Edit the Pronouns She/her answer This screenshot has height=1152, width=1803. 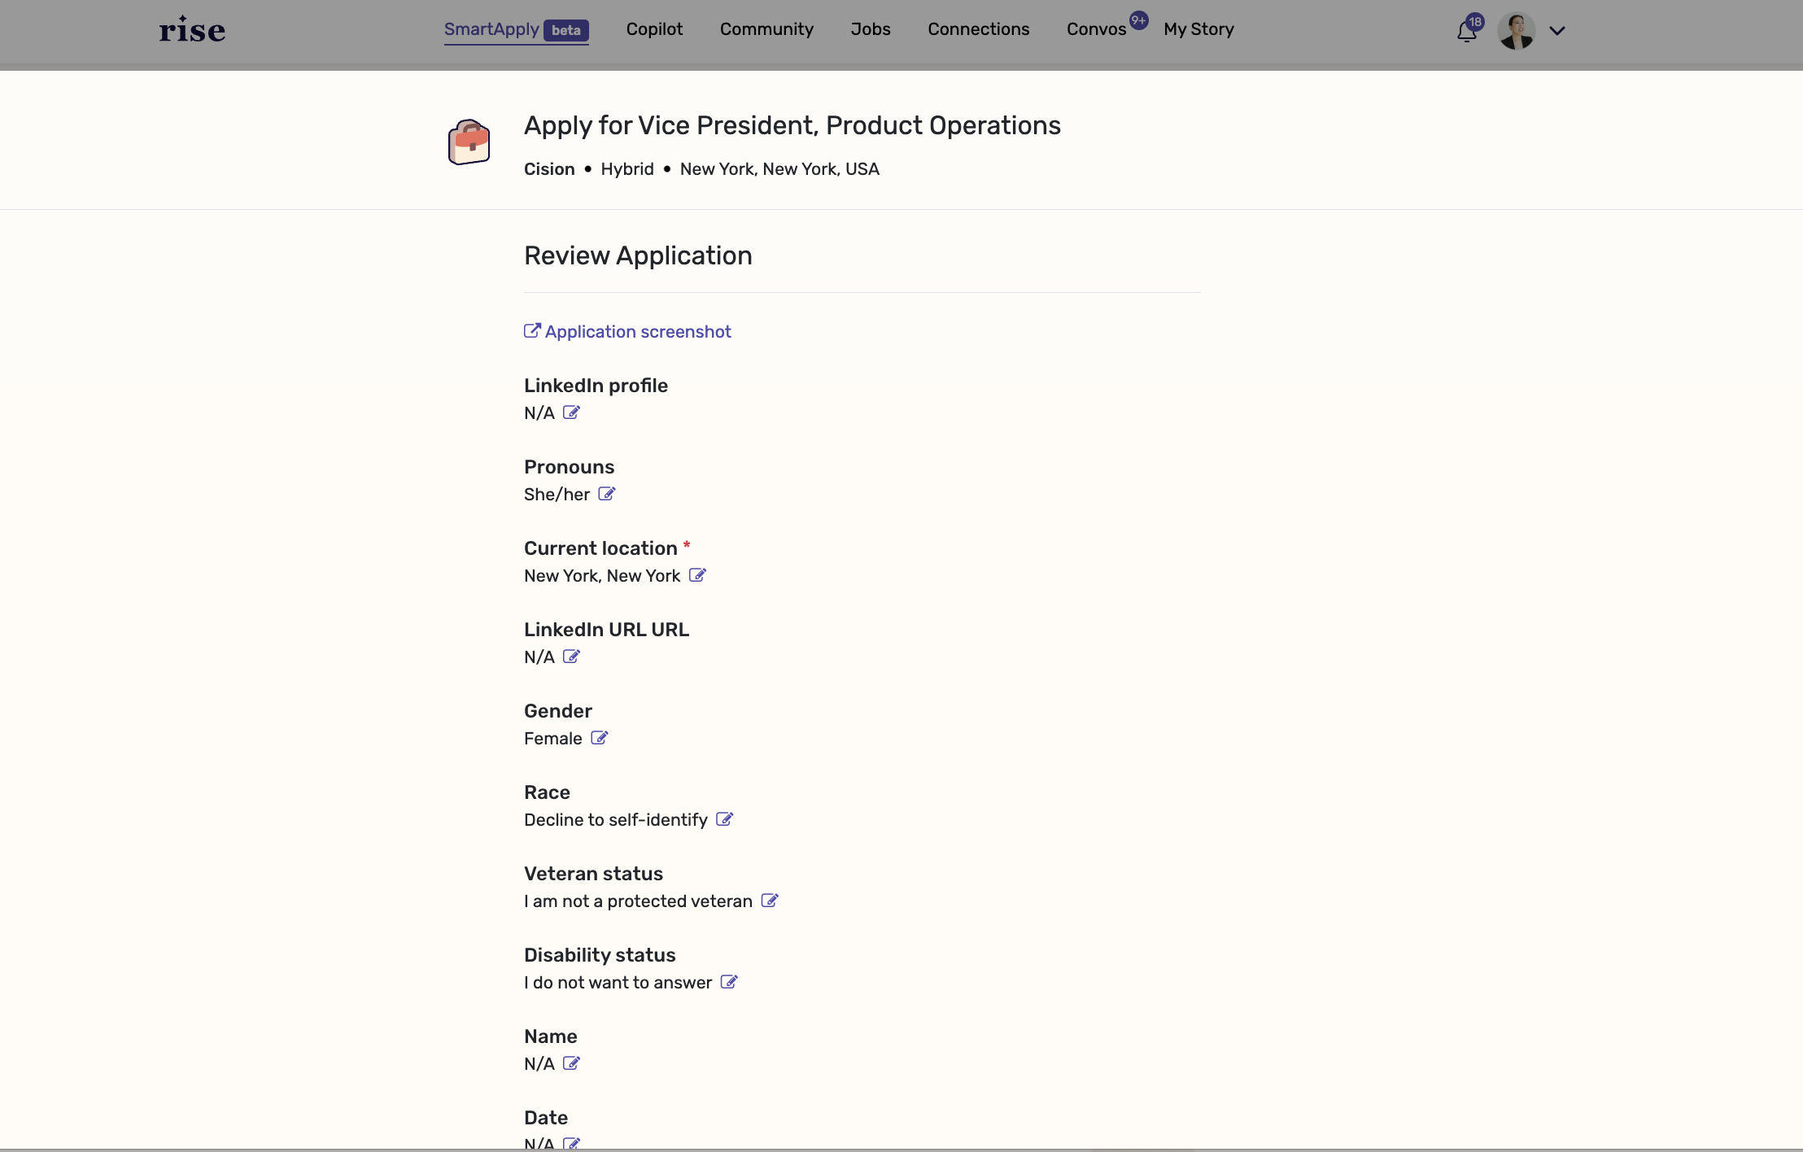(x=606, y=494)
